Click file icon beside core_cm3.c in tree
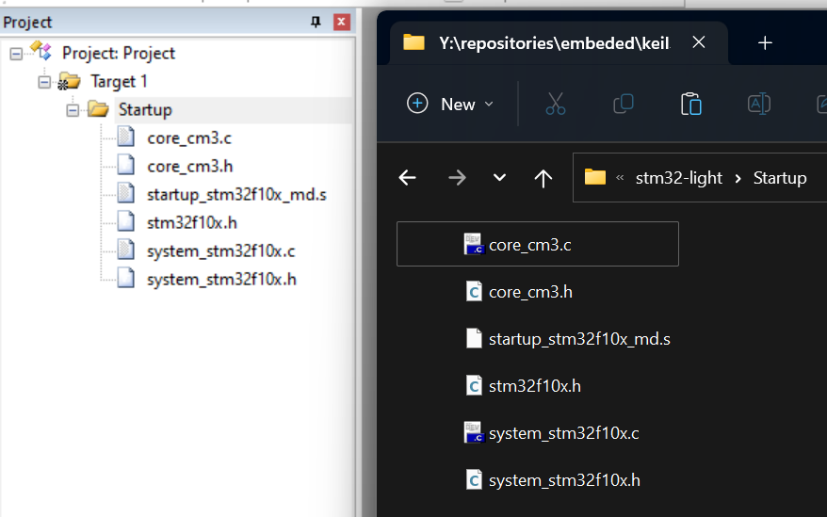The width and height of the screenshot is (827, 517). tap(125, 137)
